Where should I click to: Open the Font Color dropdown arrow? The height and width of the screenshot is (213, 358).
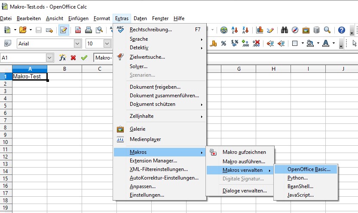(x=334, y=43)
